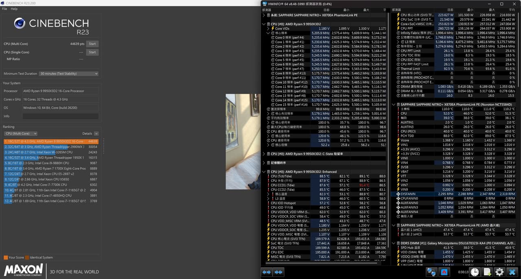Open the CPU (Multi Core) ranking dropdown
The width and height of the screenshot is (521, 279).
pos(20,133)
